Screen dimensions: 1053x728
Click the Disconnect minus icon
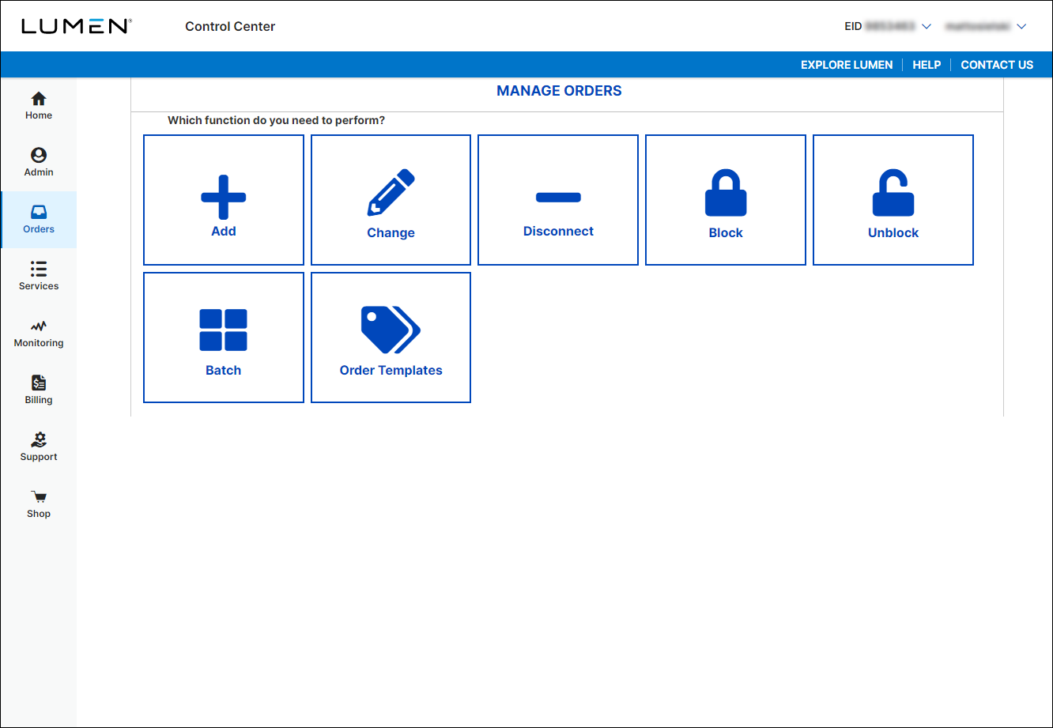[x=558, y=198]
